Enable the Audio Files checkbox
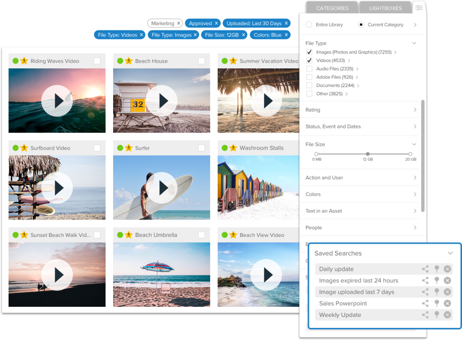The width and height of the screenshot is (462, 340). [309, 69]
